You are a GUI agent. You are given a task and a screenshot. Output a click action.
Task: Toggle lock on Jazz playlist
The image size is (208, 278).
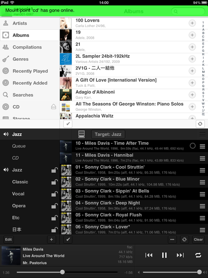[54, 170]
